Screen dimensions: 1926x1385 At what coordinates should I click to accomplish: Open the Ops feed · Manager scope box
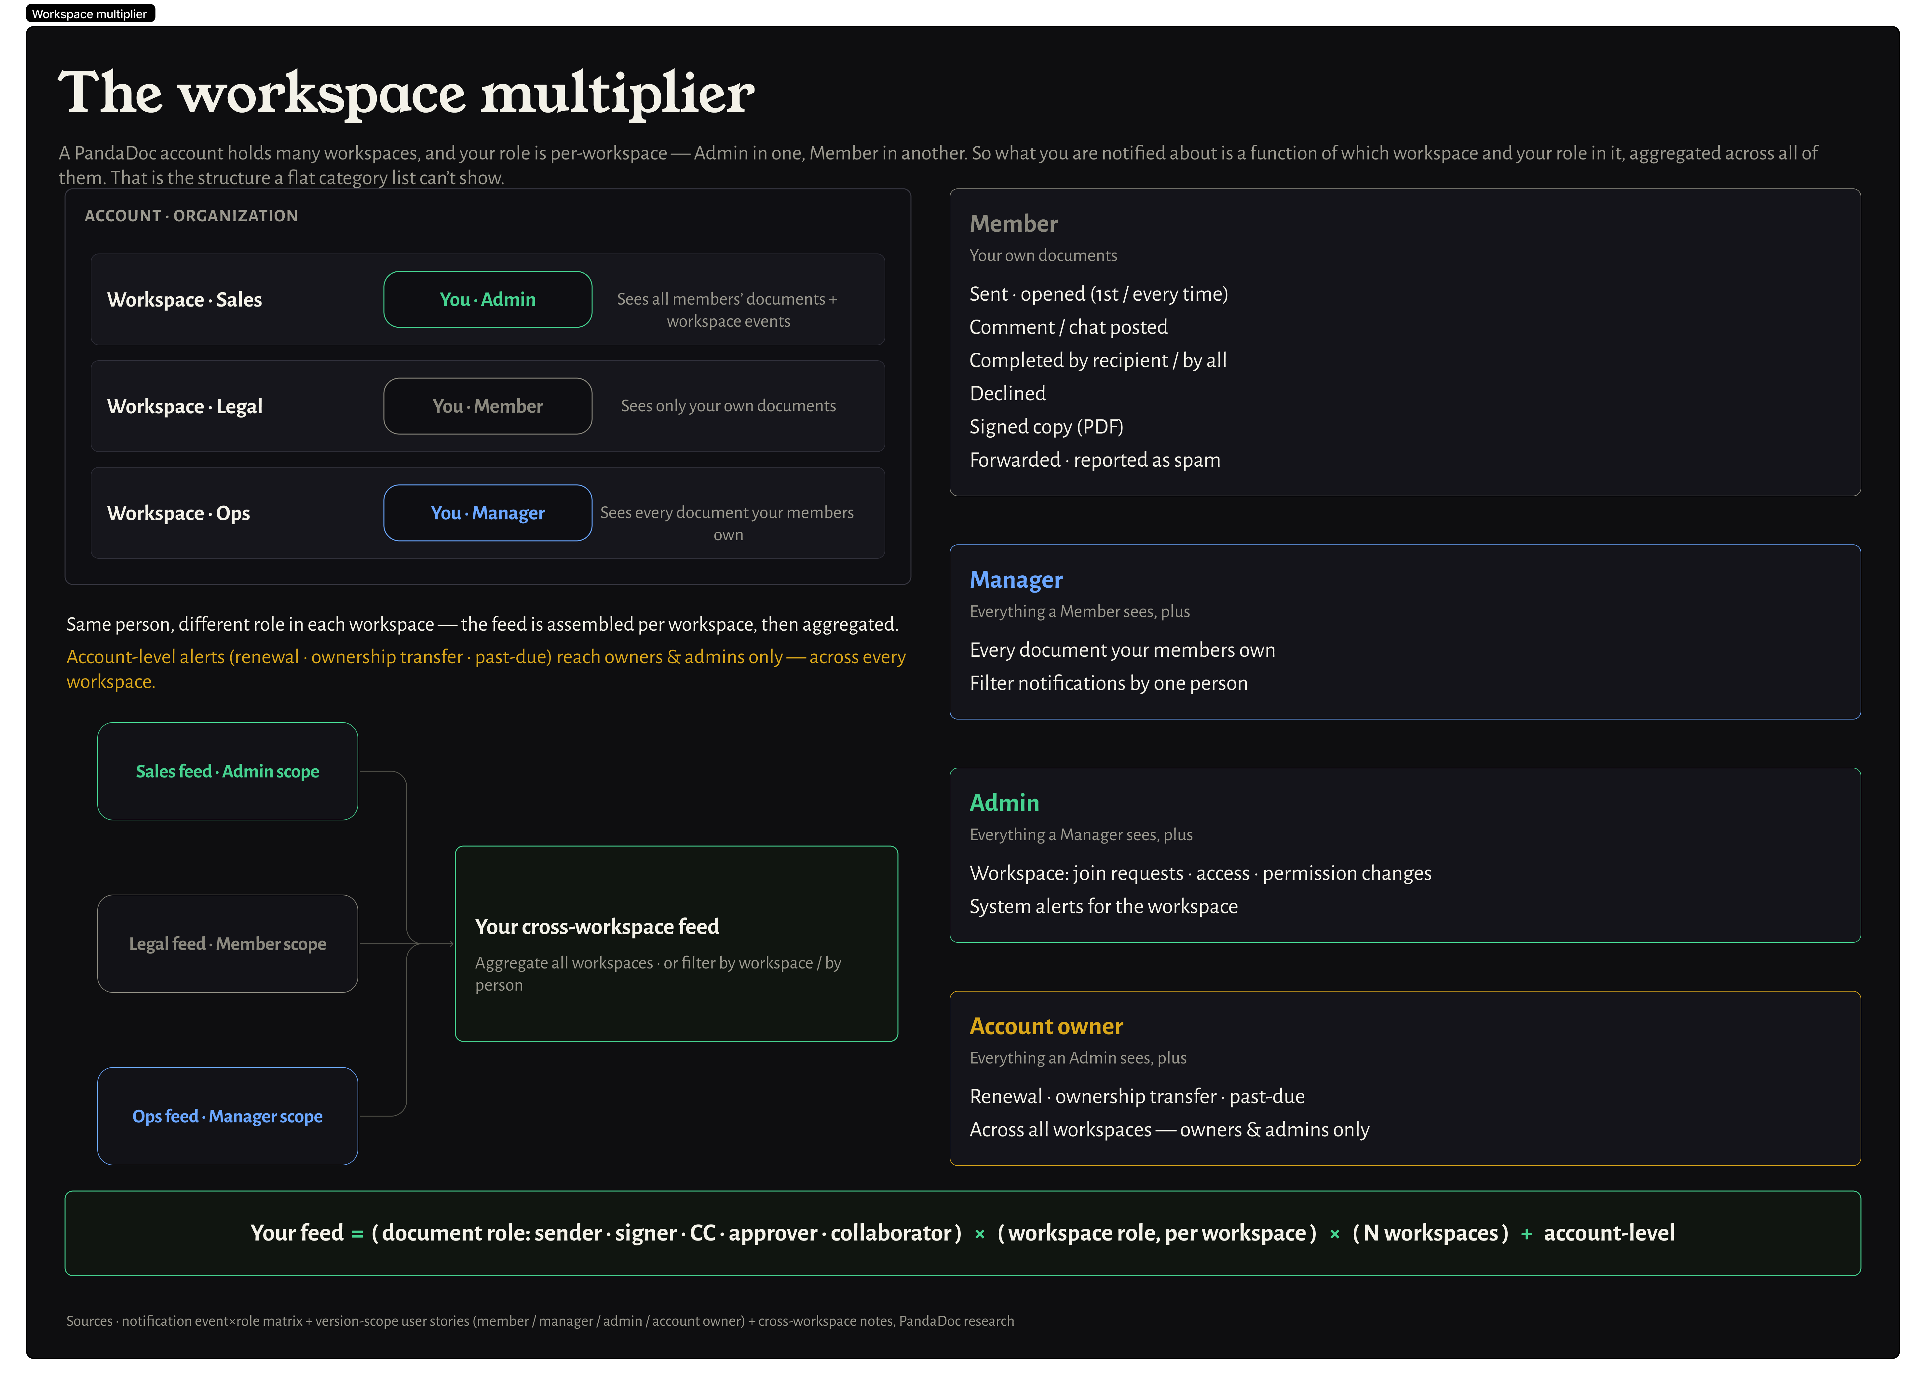pyautogui.click(x=228, y=1116)
